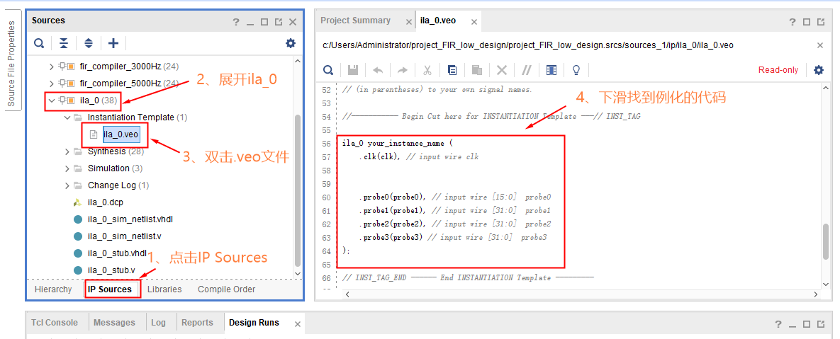The width and height of the screenshot is (840, 339).
Task: Select ila_0.veo file in tree
Action: (121, 134)
